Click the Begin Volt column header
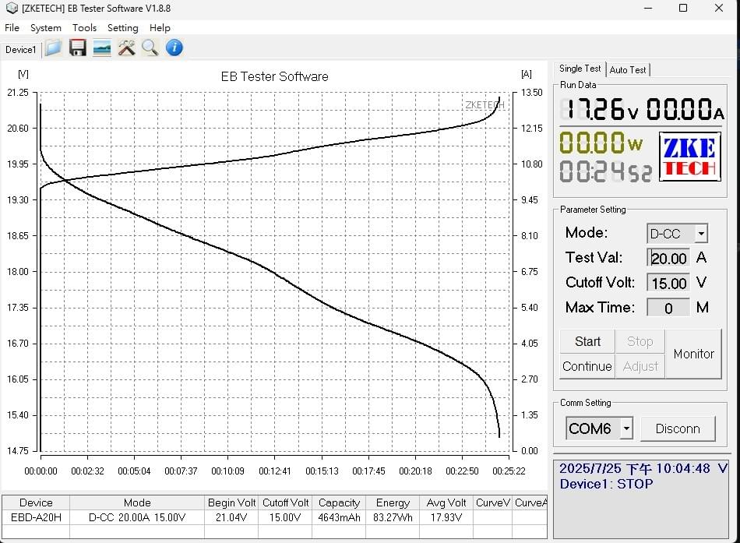 pyautogui.click(x=231, y=502)
